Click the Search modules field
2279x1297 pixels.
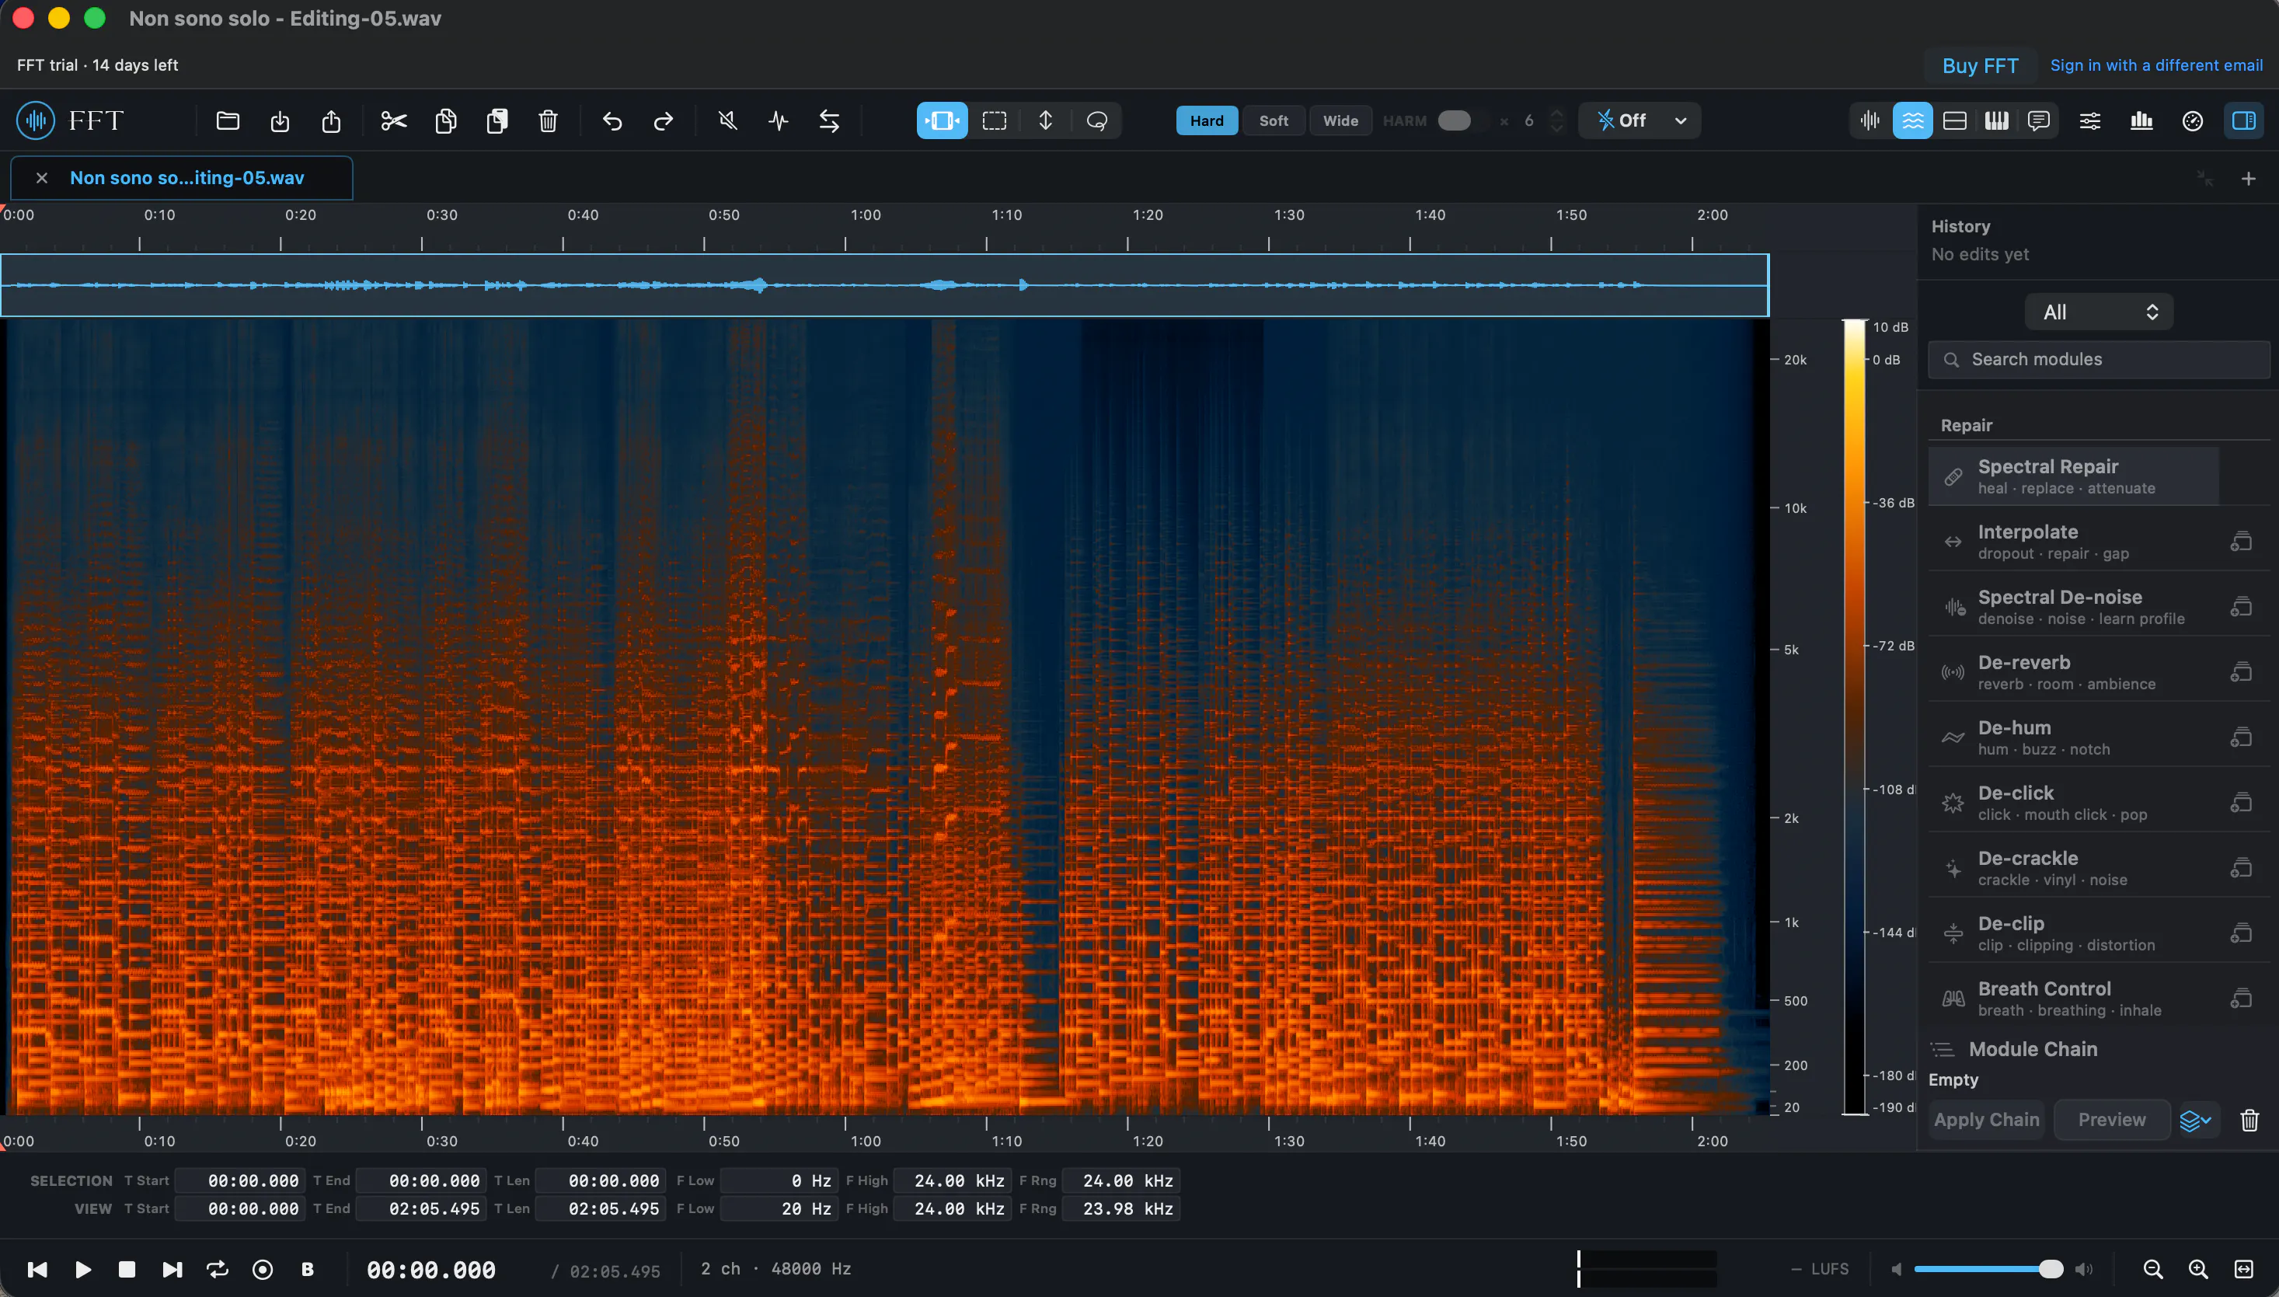[x=2099, y=359]
